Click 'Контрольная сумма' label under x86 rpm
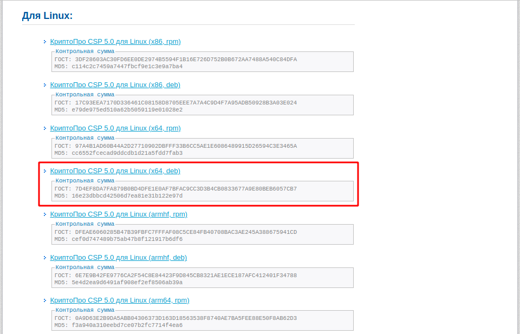520x334 pixels. pyautogui.click(x=85, y=51)
